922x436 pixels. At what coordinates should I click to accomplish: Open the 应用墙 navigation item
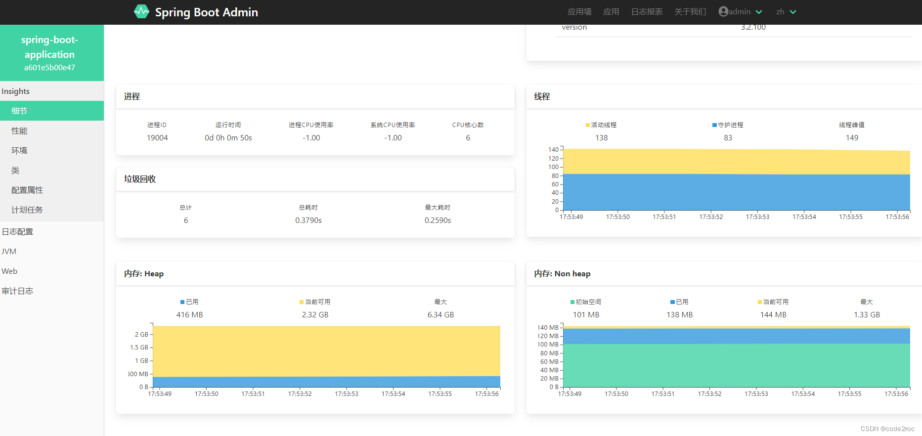tap(579, 12)
